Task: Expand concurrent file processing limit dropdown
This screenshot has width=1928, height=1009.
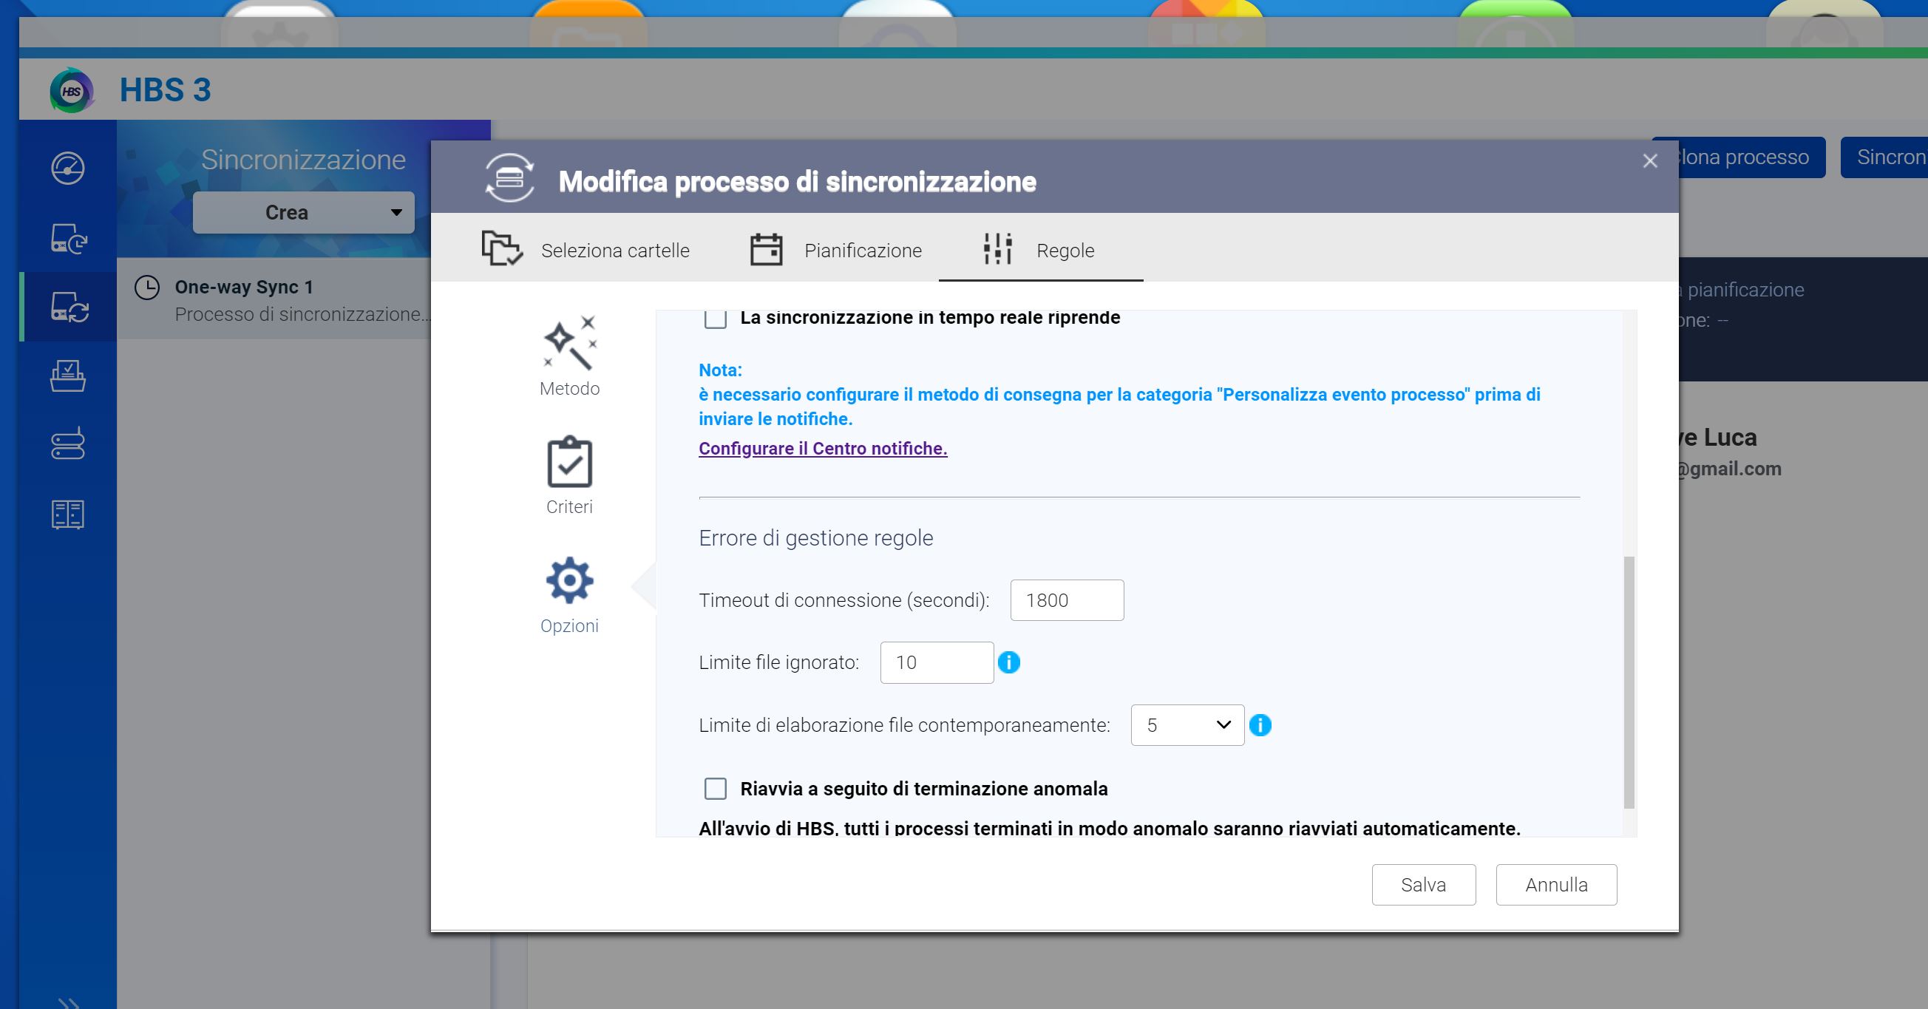Action: click(x=1187, y=725)
